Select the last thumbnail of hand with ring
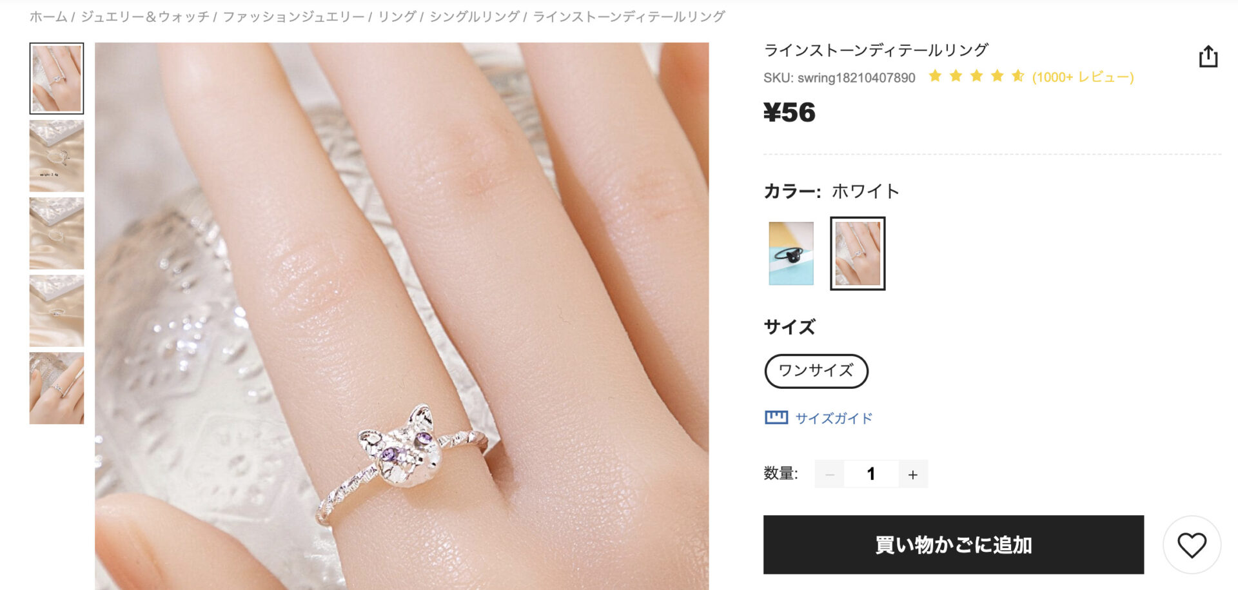1238x590 pixels. (57, 388)
